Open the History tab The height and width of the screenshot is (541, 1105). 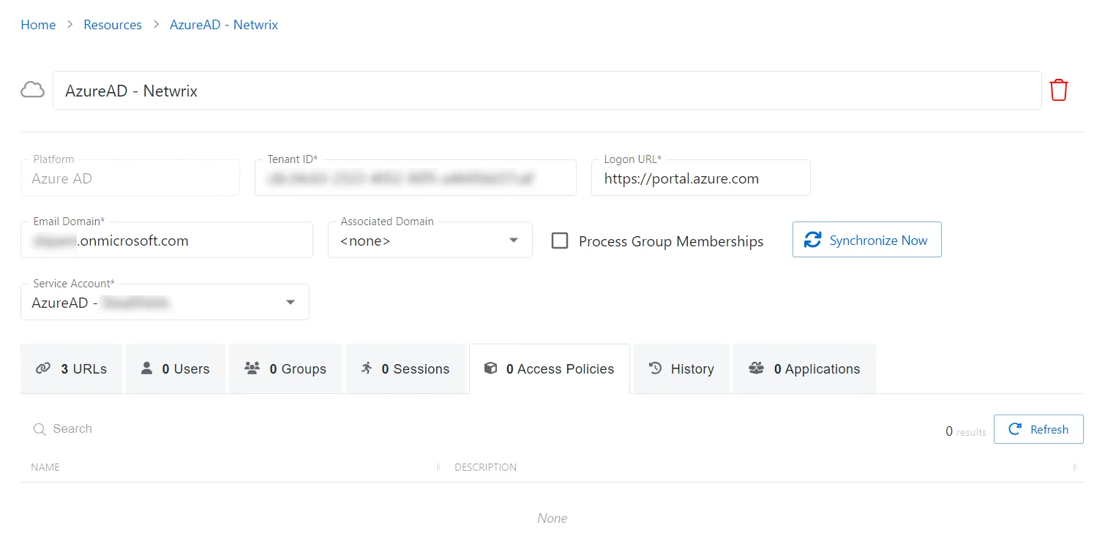pyautogui.click(x=681, y=368)
